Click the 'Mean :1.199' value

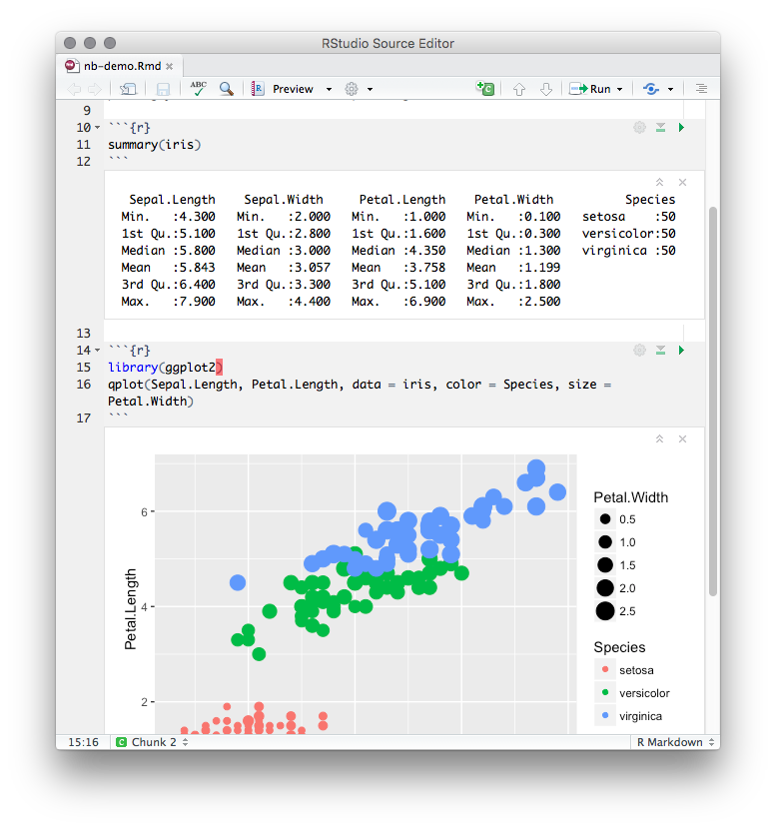(513, 268)
